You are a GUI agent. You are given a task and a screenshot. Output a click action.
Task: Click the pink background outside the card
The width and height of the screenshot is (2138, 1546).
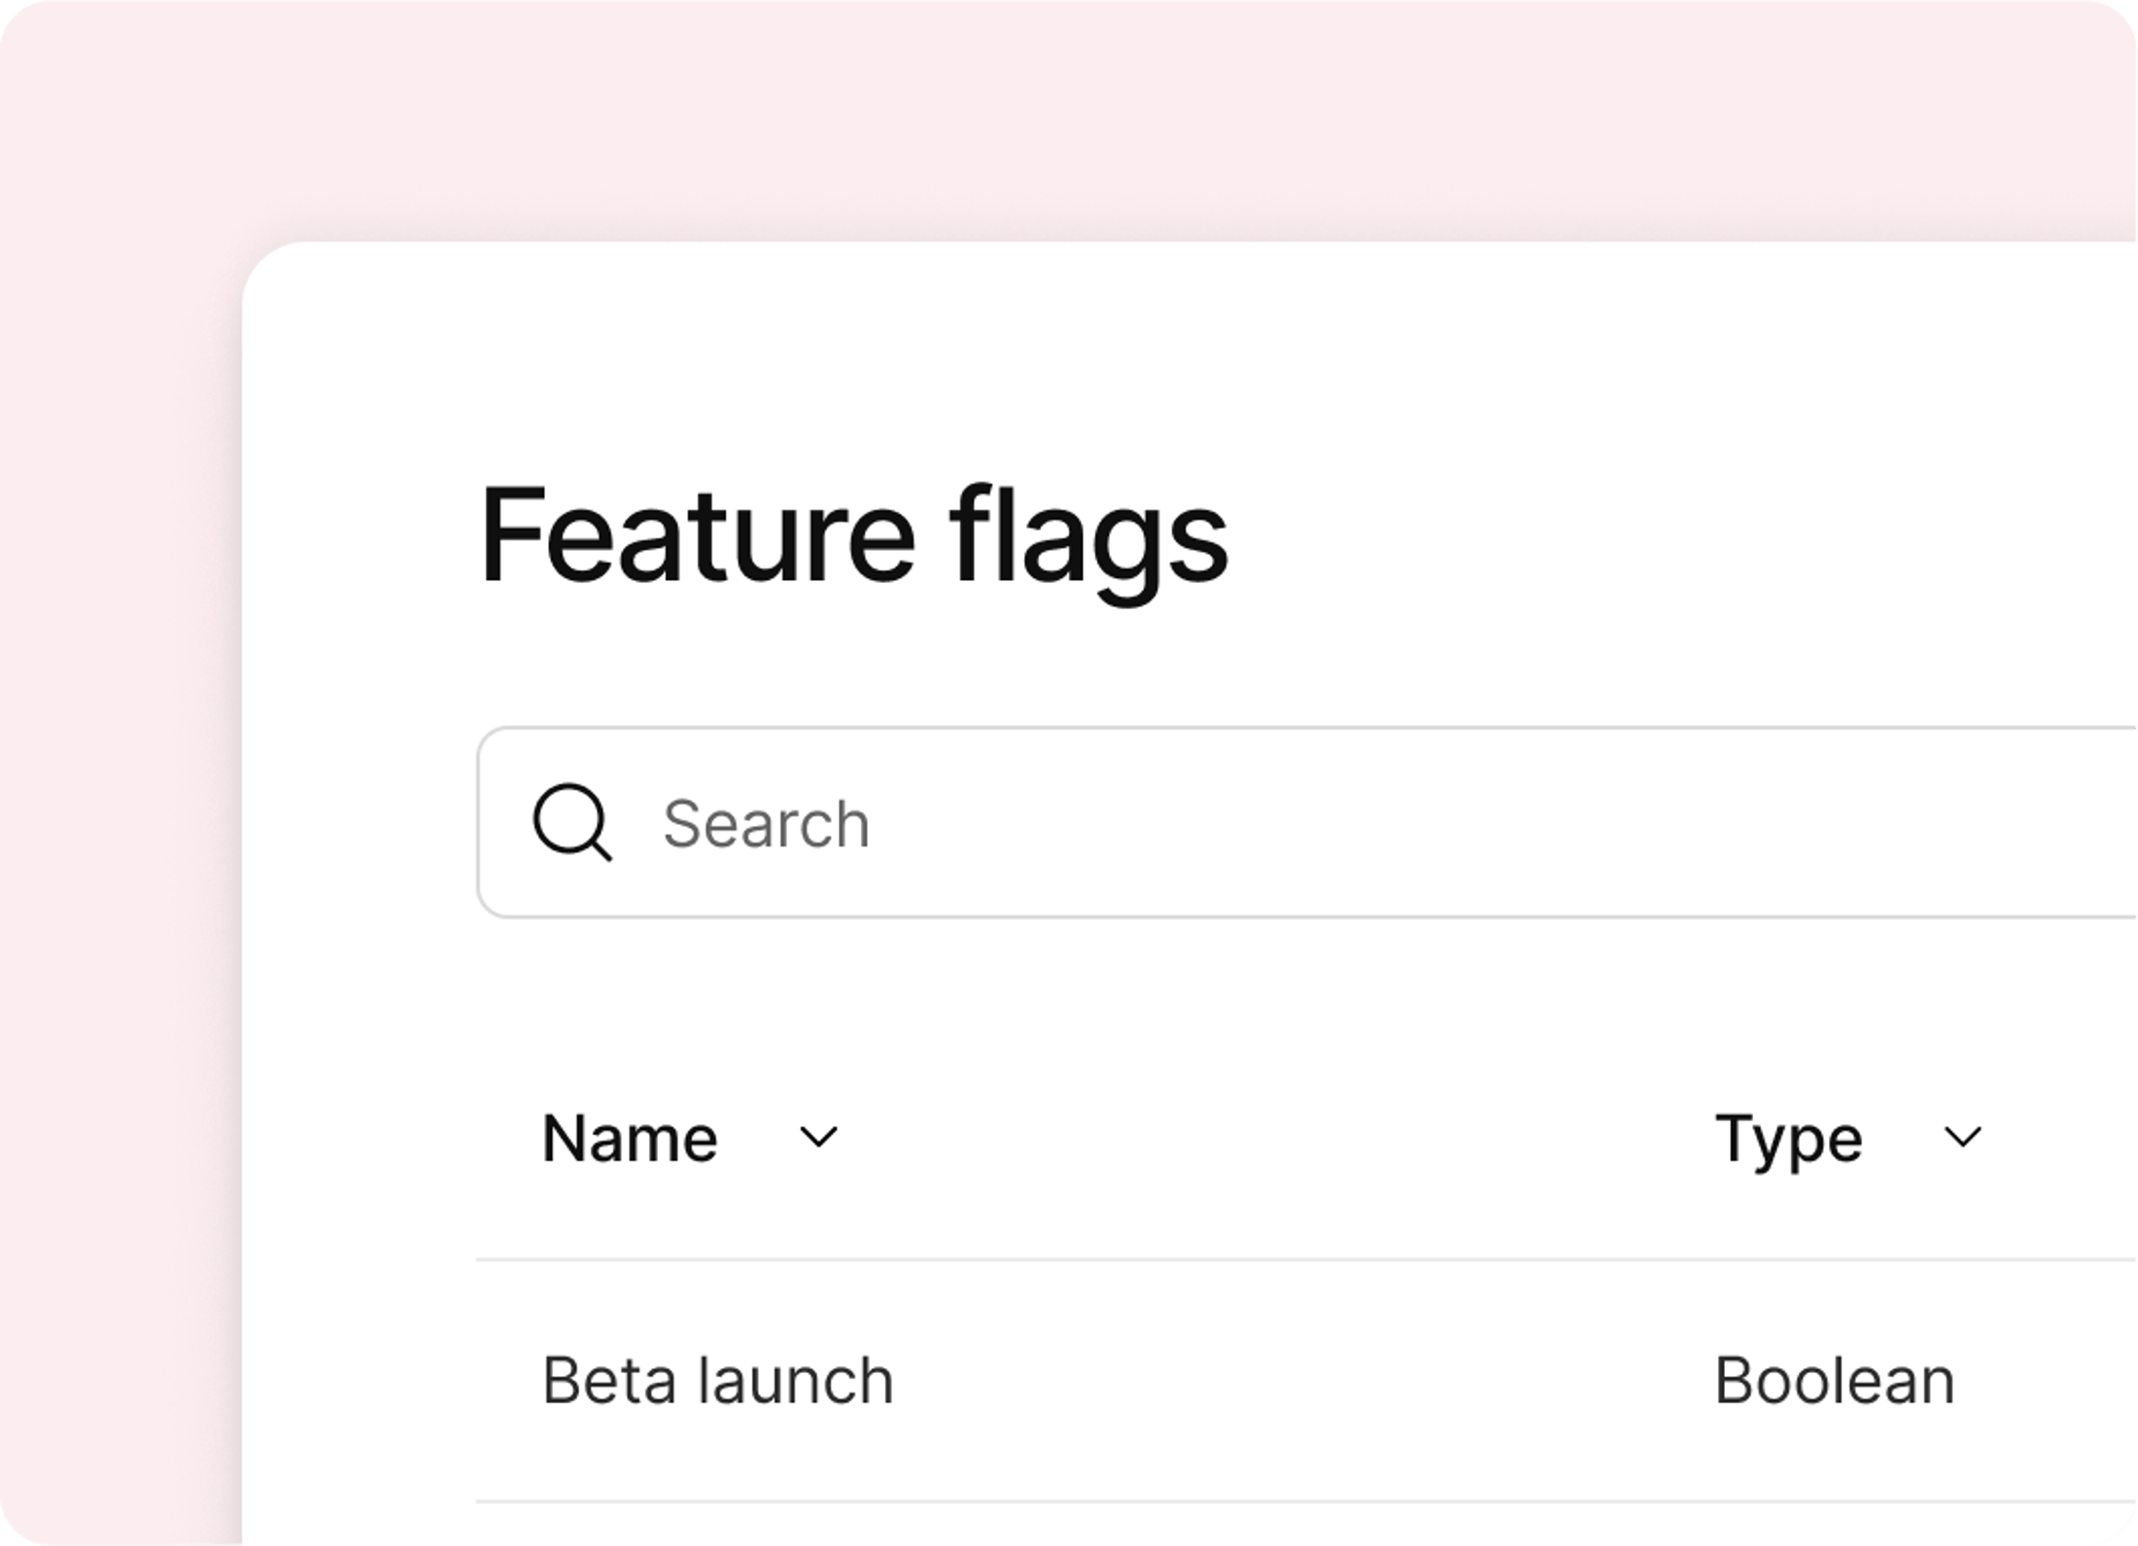pos(1069,117)
